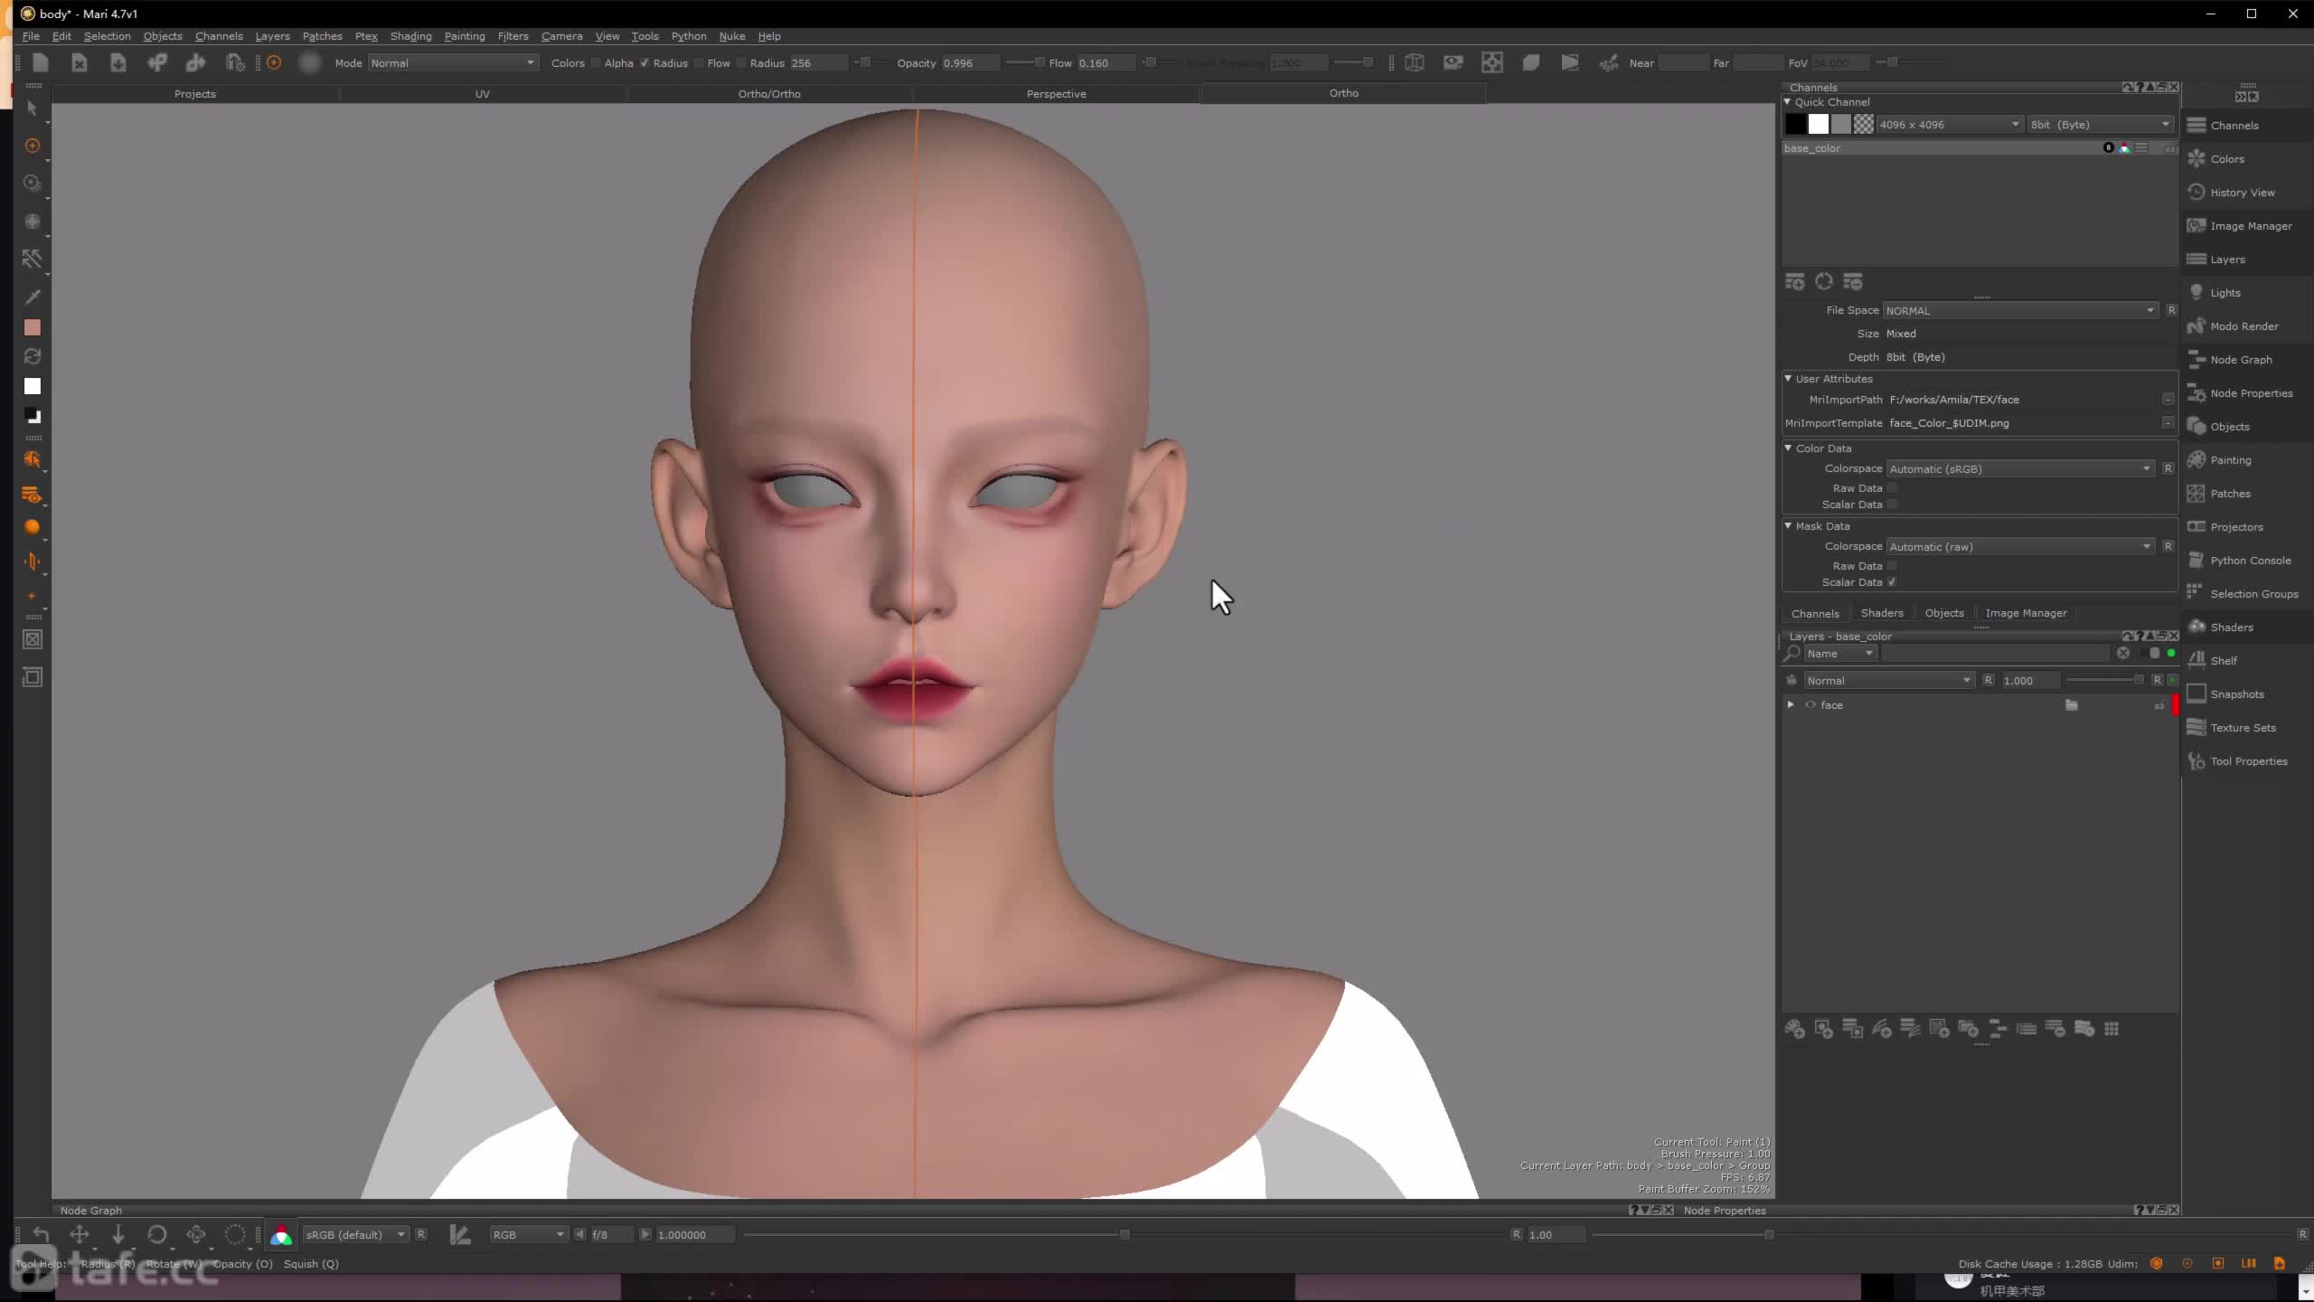2314x1302 pixels.
Task: Toggle the Flow pressure checkbox
Action: 699,63
